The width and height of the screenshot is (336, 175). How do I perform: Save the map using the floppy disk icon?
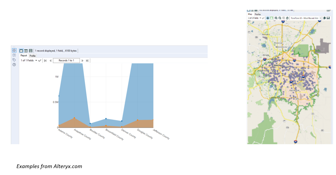click(x=328, y=18)
